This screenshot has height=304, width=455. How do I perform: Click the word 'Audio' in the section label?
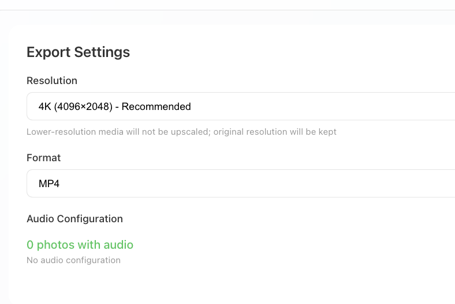click(40, 219)
